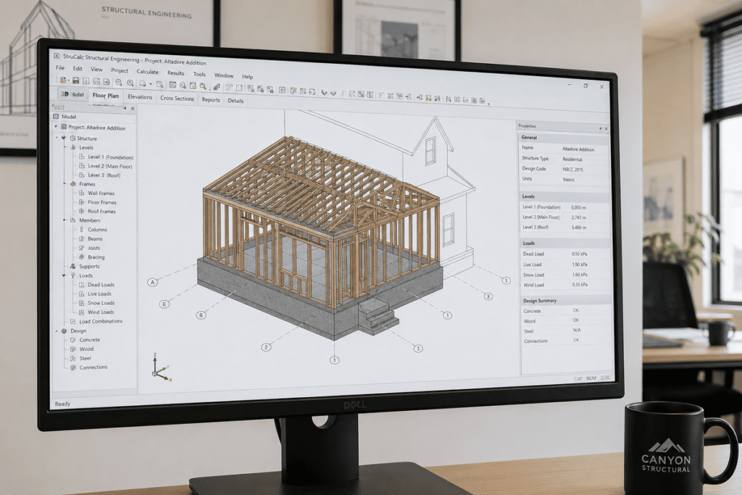This screenshot has width=742, height=495.
Task: Switch to the Elevations tab
Action: click(140, 97)
